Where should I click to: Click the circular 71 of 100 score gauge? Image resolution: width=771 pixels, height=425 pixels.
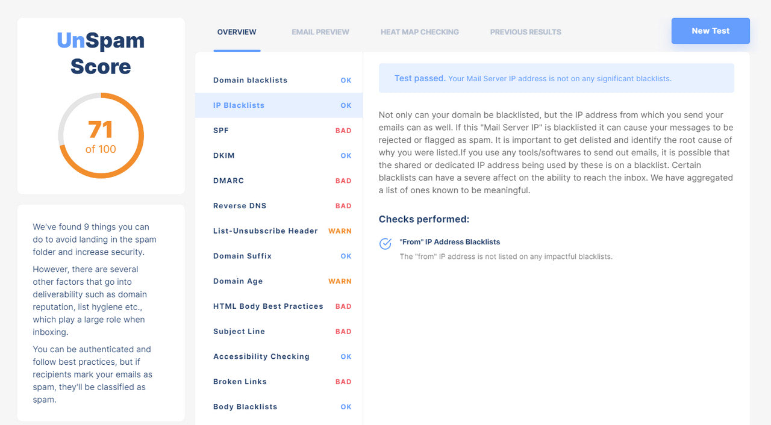[x=101, y=135]
